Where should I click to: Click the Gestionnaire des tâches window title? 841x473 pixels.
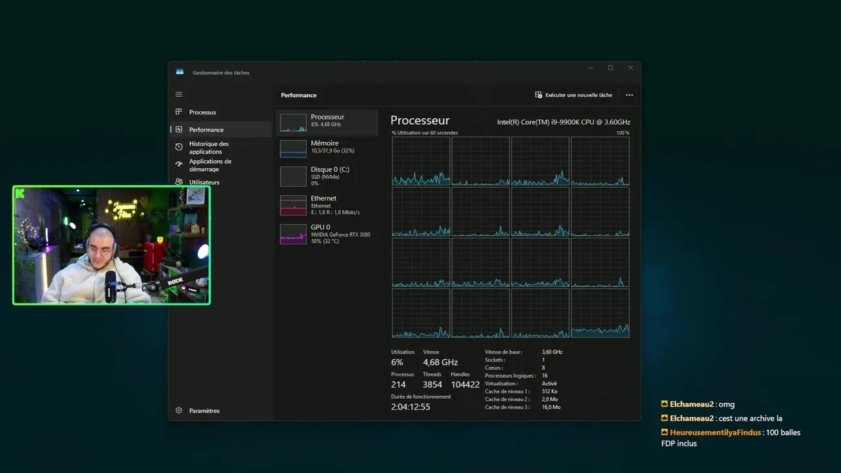pos(221,73)
